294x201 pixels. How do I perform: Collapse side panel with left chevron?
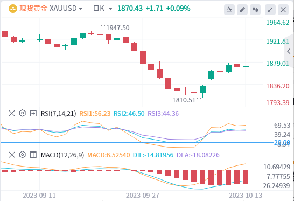289,51
